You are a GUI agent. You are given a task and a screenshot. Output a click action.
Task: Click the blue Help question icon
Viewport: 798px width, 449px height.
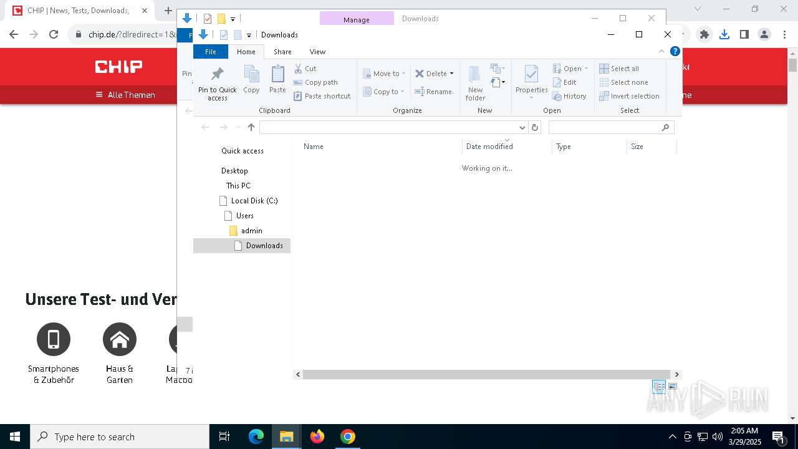[x=675, y=52]
